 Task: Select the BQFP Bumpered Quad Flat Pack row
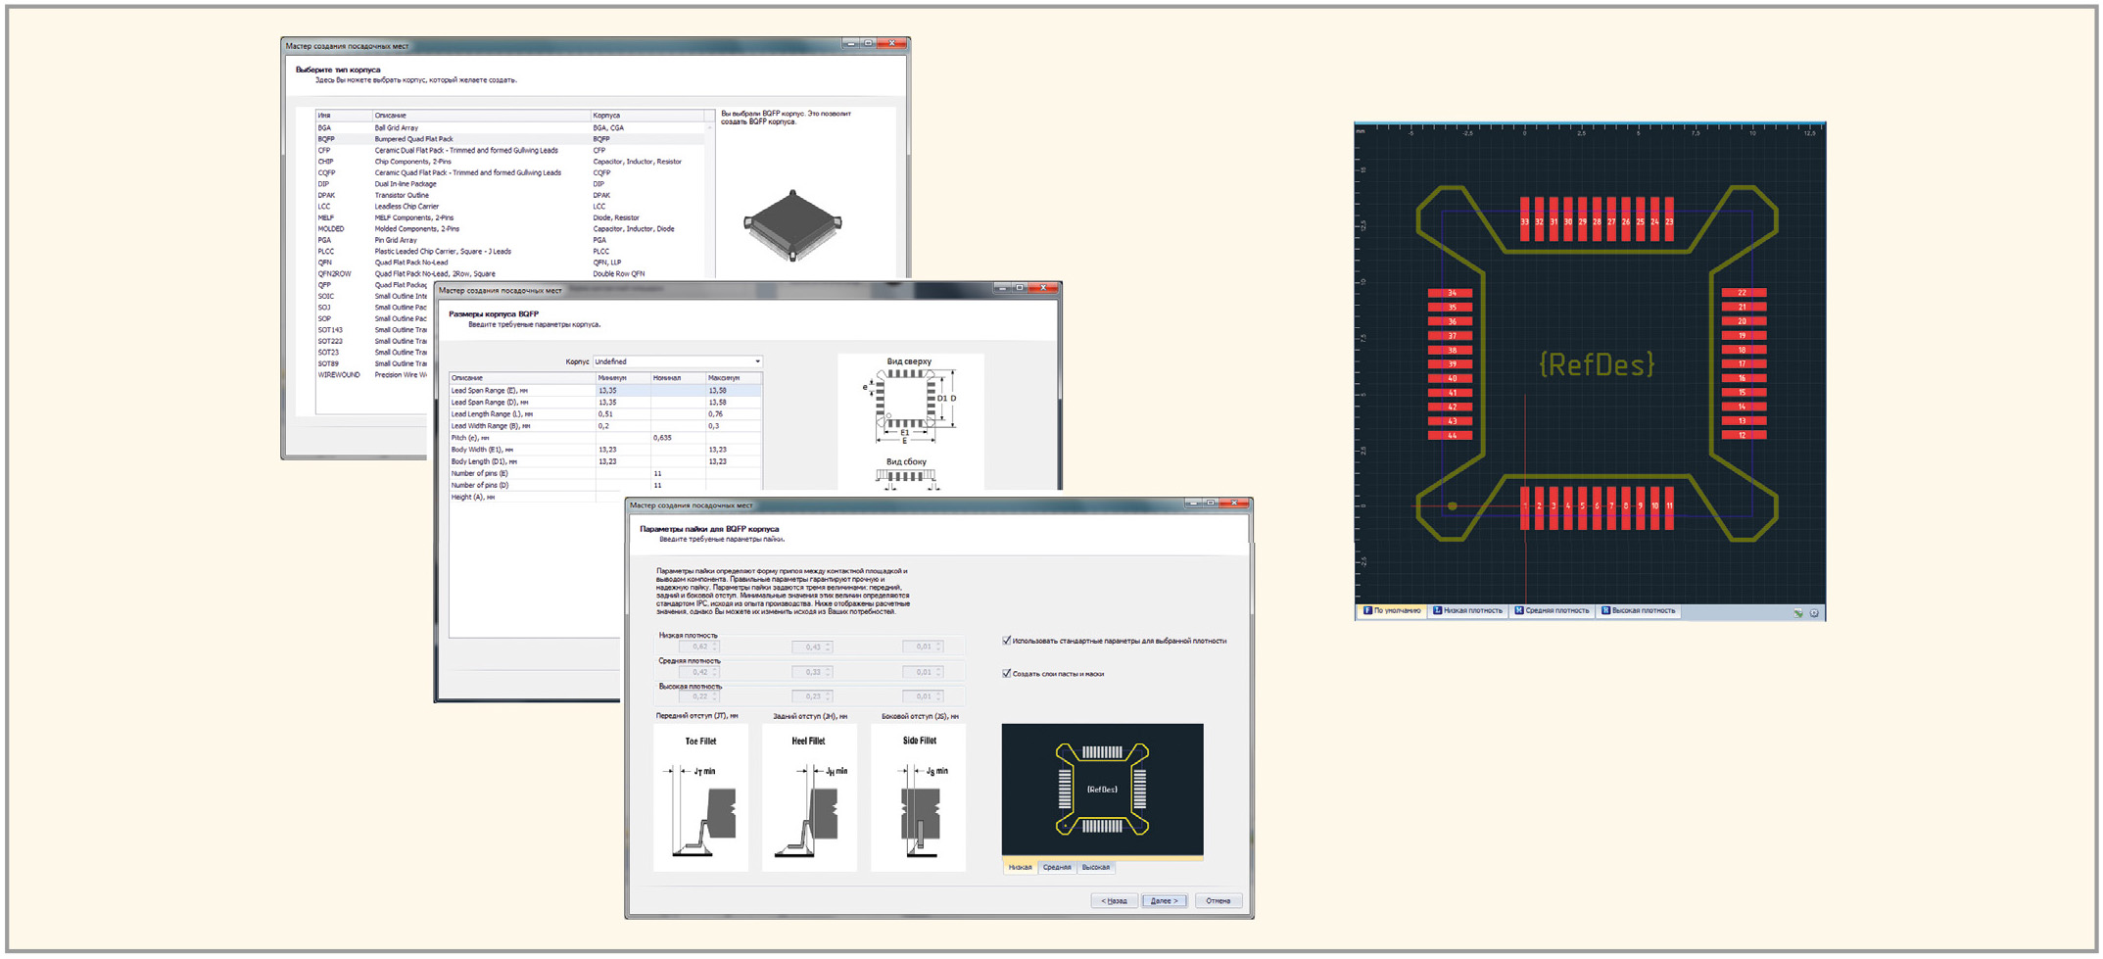(x=509, y=139)
